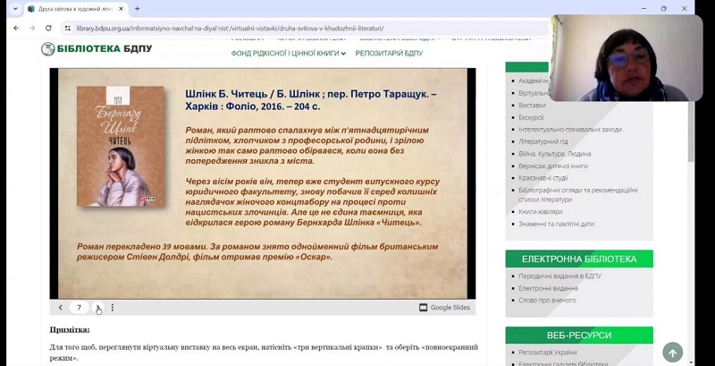Image resolution: width=715 pixels, height=366 pixels.
Task: Advance to the next slide
Action: pyautogui.click(x=97, y=308)
